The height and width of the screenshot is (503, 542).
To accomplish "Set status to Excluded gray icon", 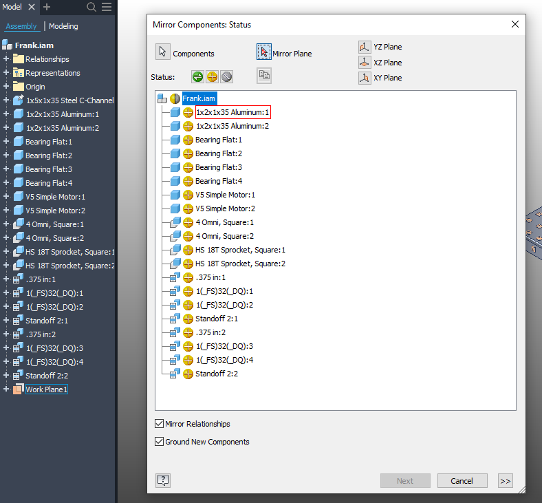I will pyautogui.click(x=227, y=77).
